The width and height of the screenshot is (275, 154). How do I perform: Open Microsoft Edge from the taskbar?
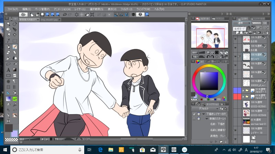pyautogui.click(x=100, y=150)
